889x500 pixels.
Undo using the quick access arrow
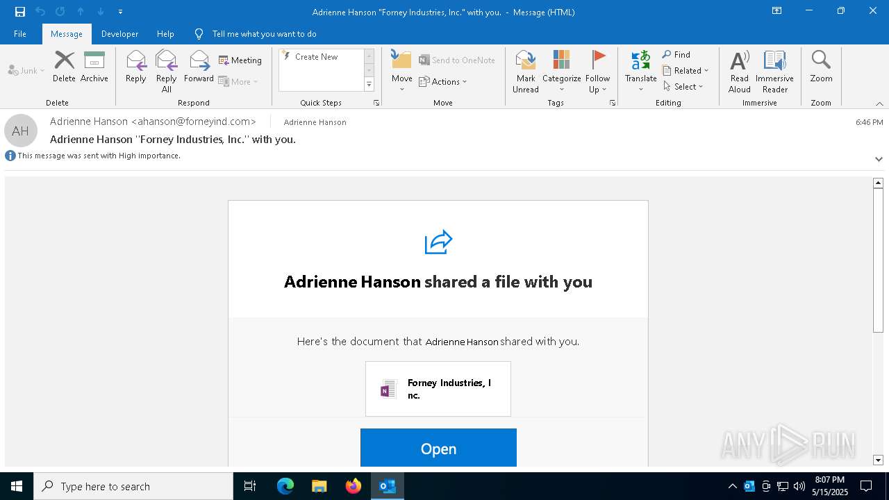pos(40,12)
